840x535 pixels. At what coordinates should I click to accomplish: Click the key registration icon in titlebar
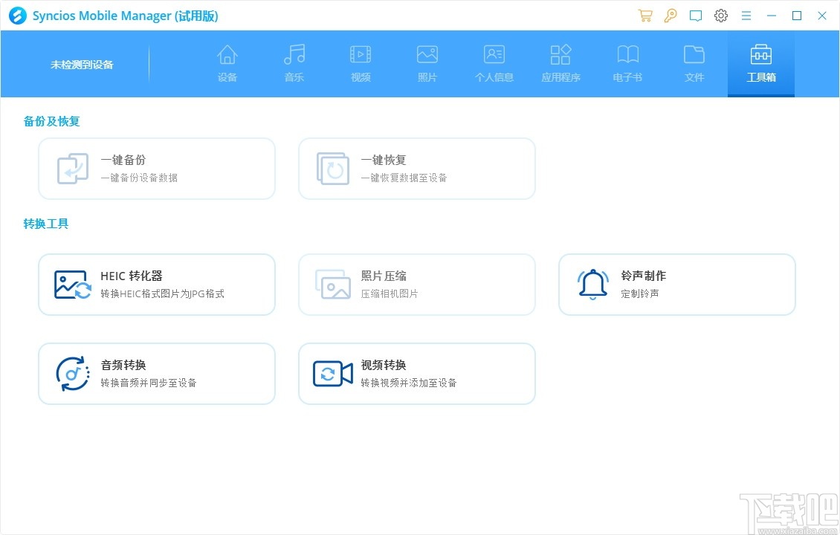(670, 15)
